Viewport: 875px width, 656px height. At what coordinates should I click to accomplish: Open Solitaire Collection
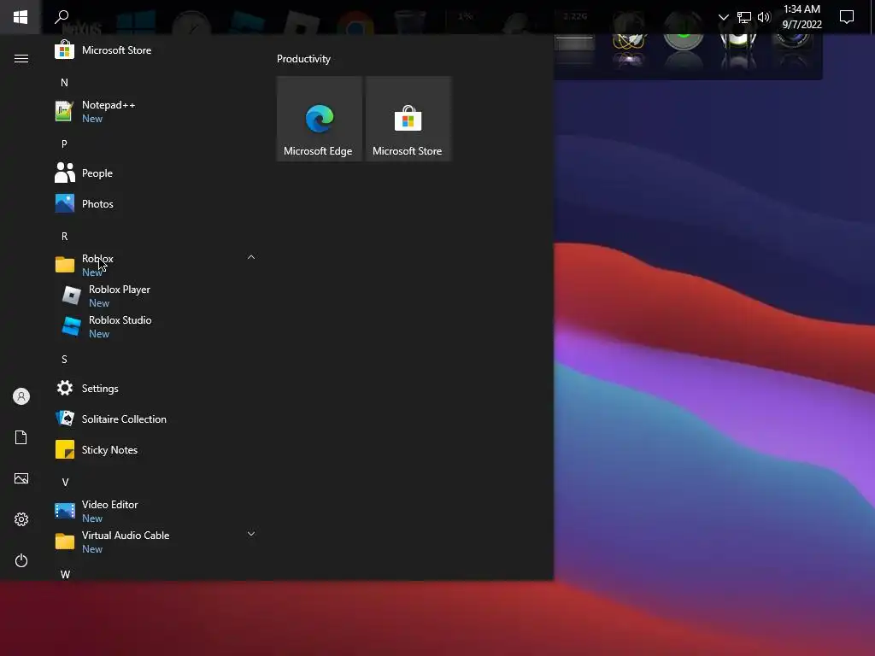coord(156,419)
